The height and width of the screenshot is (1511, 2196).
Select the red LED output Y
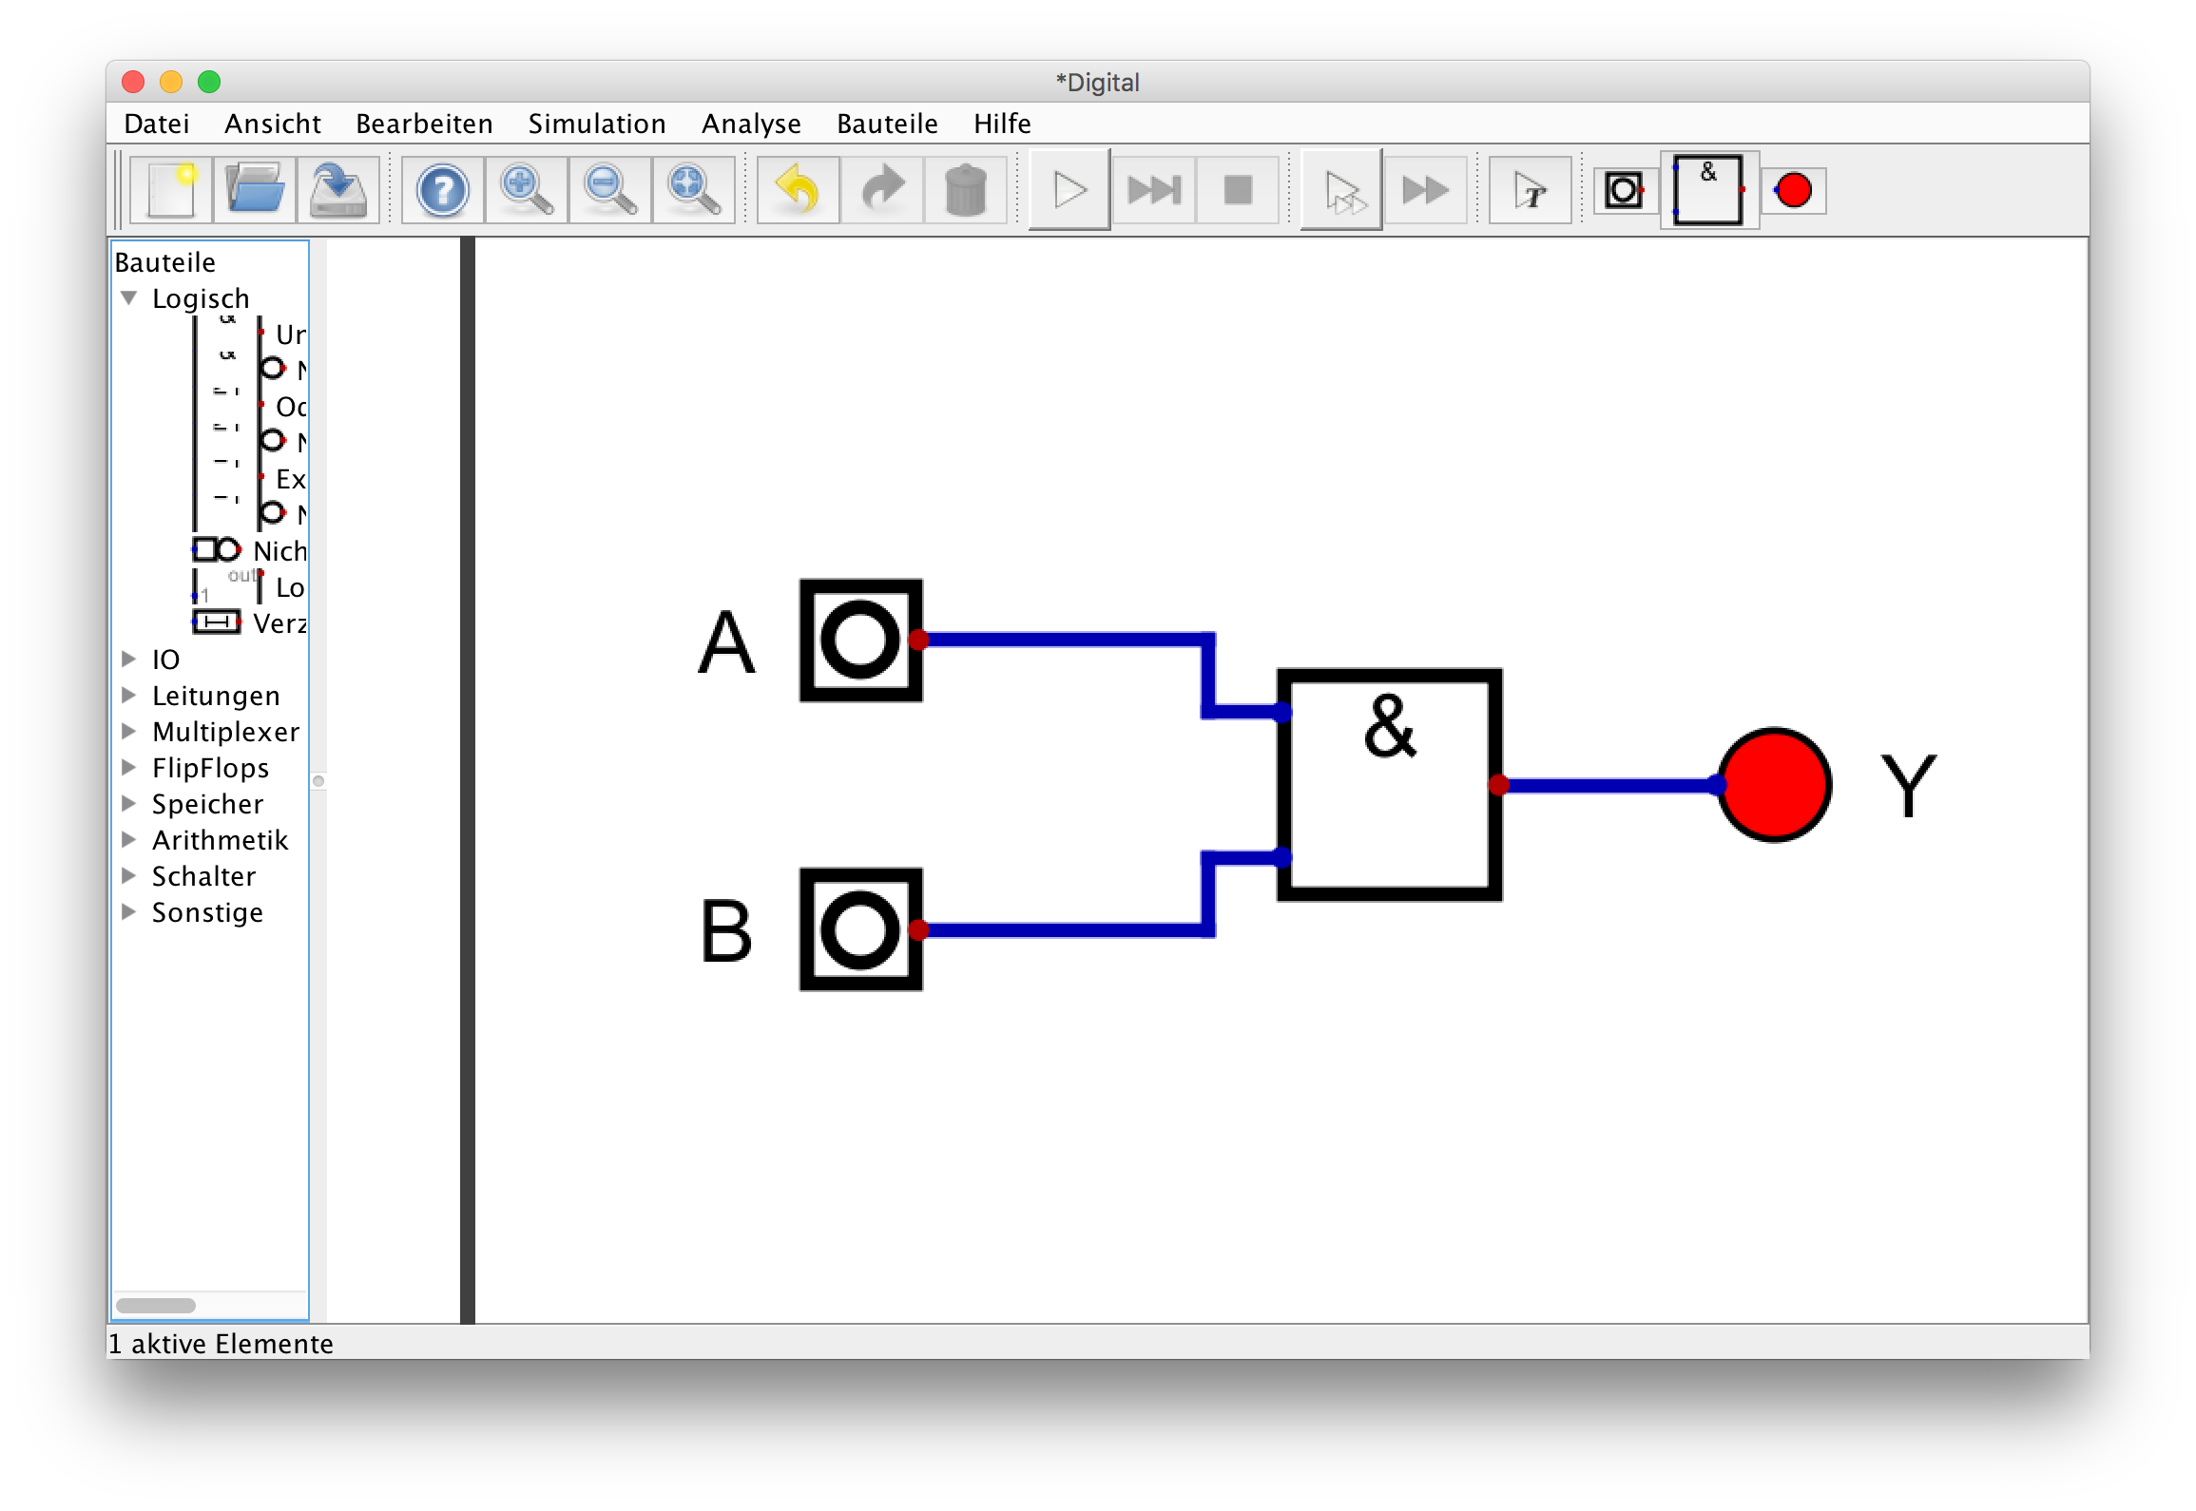point(1775,785)
